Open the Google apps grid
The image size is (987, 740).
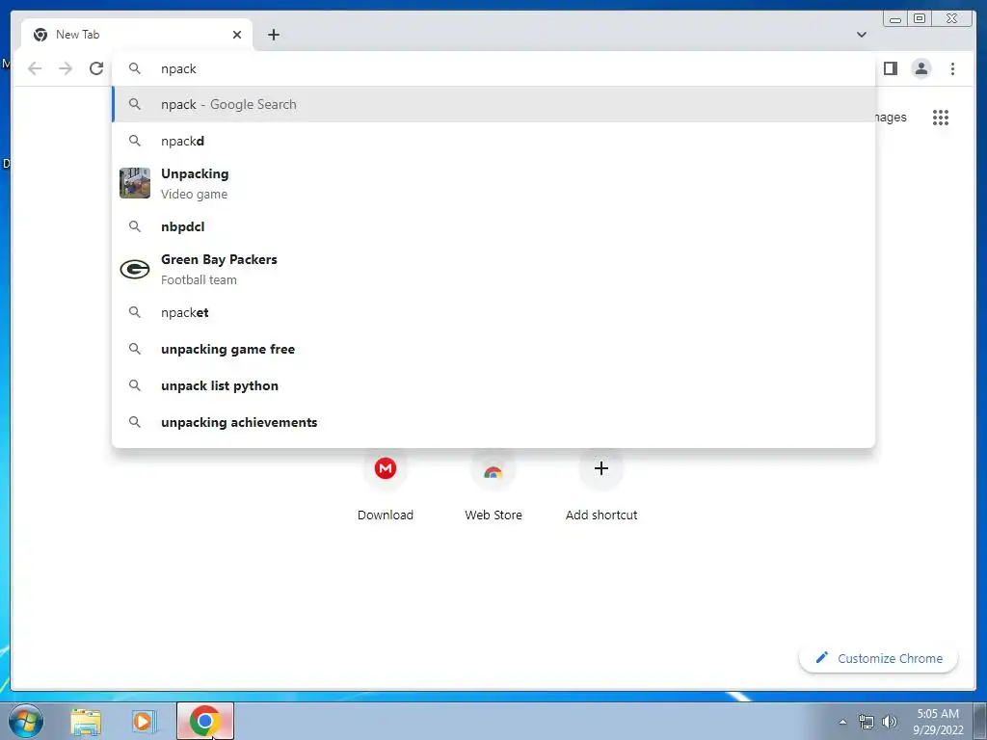pyautogui.click(x=941, y=118)
